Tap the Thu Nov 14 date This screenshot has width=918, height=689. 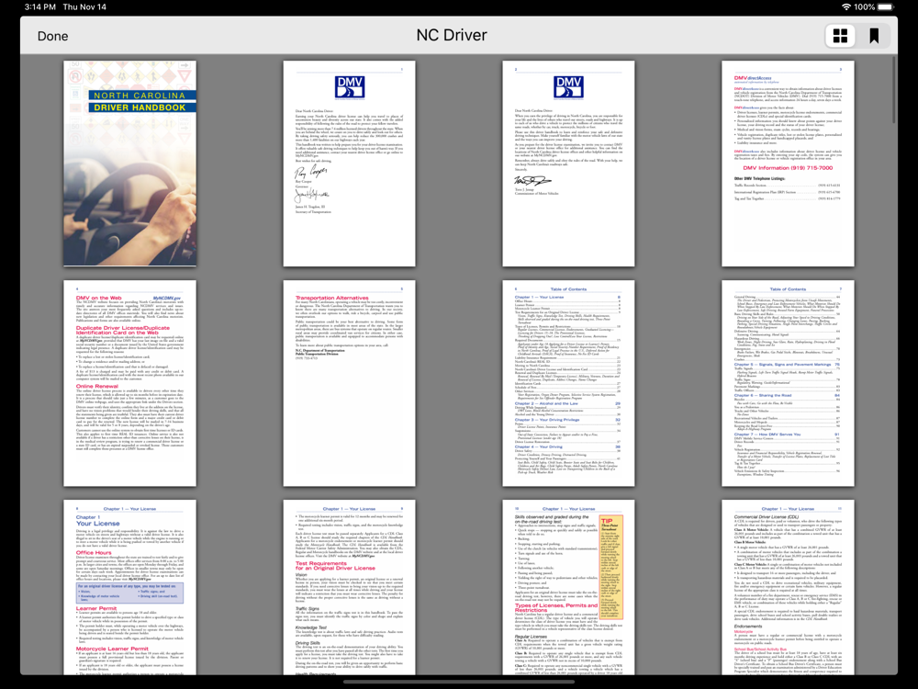click(84, 7)
